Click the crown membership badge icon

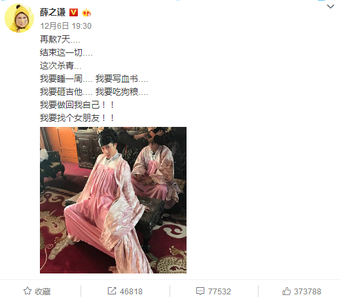click(x=86, y=12)
